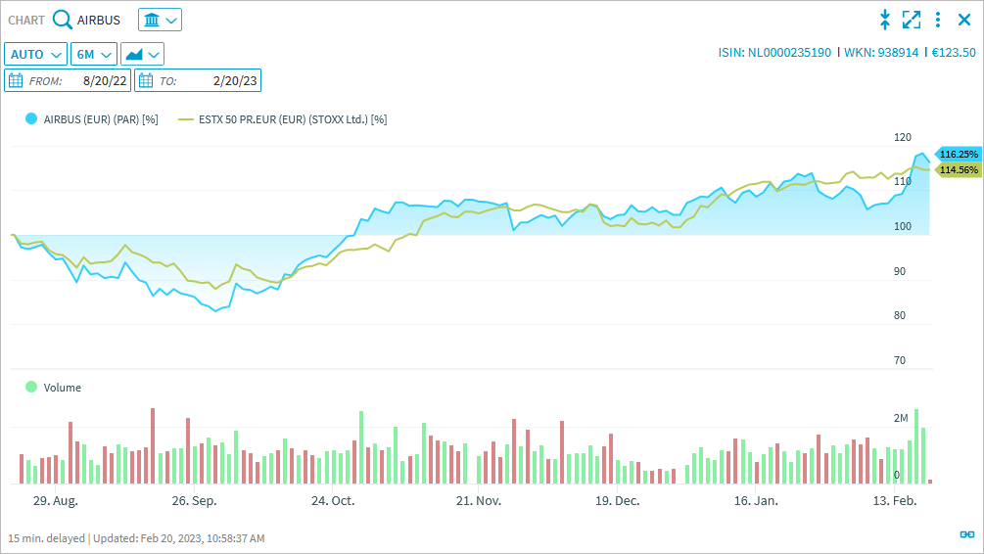Expand the 6M time range dropdown
This screenshot has width=984, height=554.
pos(94,54)
